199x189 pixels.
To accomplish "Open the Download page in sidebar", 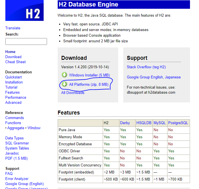I will point(13,57).
